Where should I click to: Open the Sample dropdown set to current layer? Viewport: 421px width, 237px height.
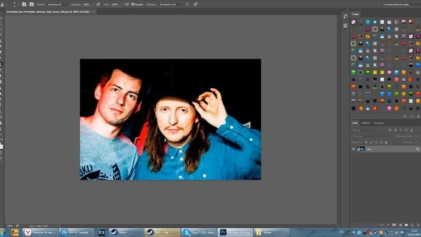pyautogui.click(x=171, y=5)
